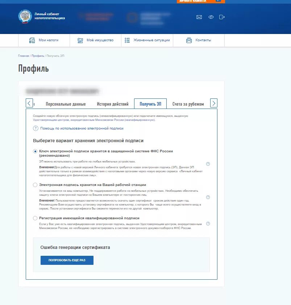
Task: Click the orange личного кабинета banner
Action: (201, 1)
